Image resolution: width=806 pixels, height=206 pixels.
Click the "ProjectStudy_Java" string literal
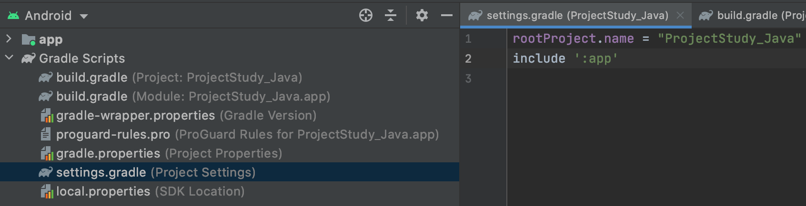pos(729,38)
